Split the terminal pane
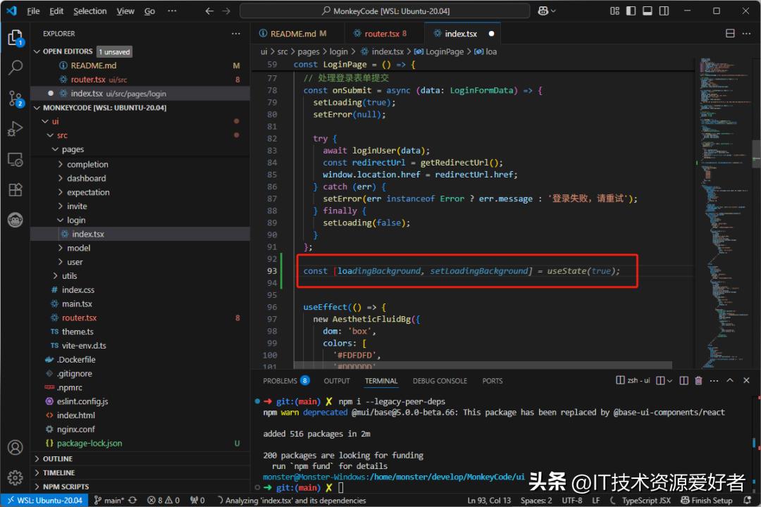Screen dimensions: 761x507 [x=683, y=380]
